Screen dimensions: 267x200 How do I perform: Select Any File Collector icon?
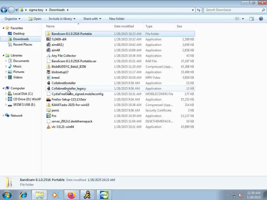(x=48, y=56)
